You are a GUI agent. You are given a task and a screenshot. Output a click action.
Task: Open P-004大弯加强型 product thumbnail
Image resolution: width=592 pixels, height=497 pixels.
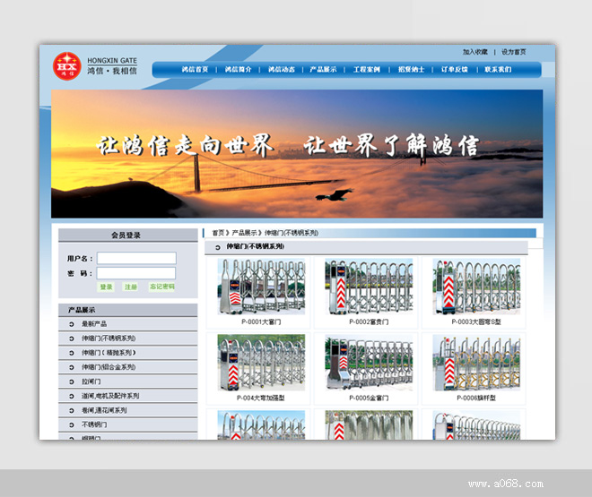pos(261,363)
